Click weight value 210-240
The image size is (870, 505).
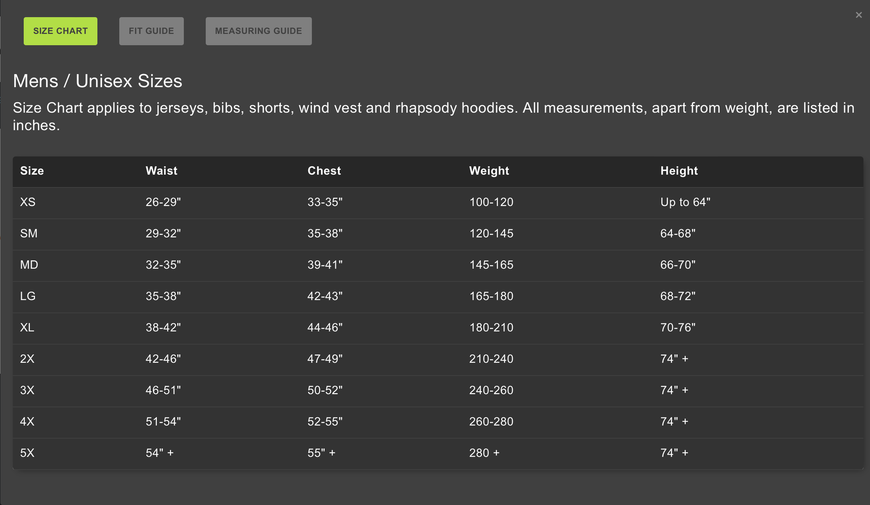point(491,359)
